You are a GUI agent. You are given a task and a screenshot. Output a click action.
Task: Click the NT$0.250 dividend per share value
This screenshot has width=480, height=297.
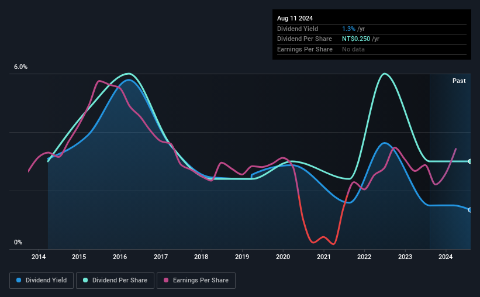[356, 39]
